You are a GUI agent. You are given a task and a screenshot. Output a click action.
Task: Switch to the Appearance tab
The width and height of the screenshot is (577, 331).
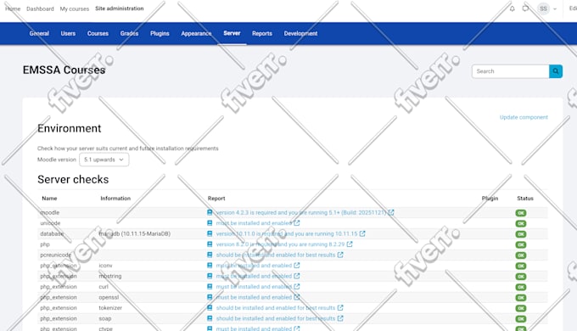click(x=196, y=33)
